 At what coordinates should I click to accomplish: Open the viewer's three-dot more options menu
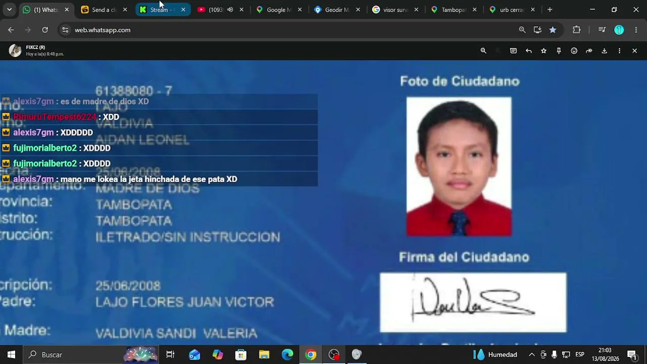coord(619,51)
